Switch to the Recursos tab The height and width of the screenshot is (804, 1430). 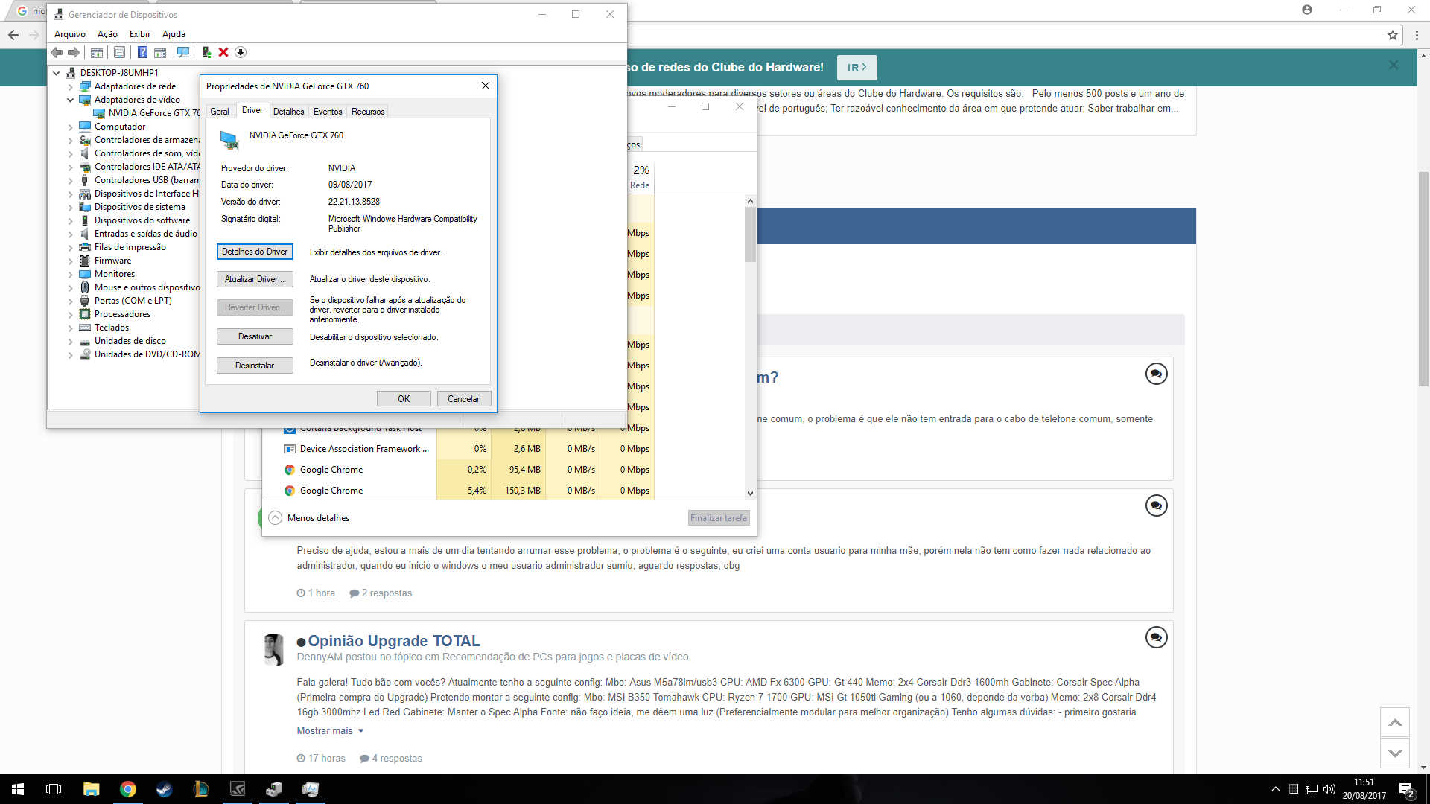pos(368,112)
